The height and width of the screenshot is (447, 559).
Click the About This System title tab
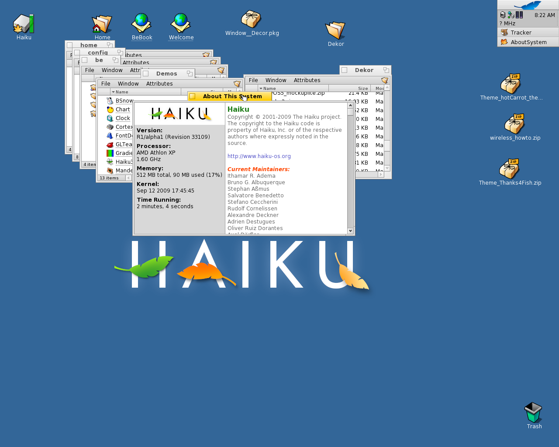(x=230, y=96)
